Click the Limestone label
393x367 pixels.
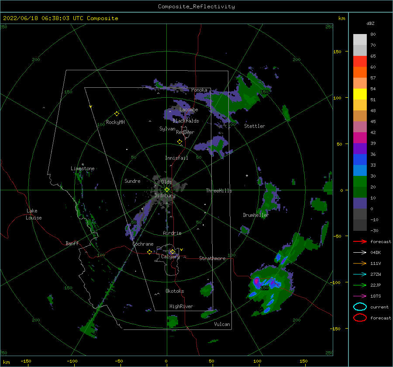pos(83,168)
